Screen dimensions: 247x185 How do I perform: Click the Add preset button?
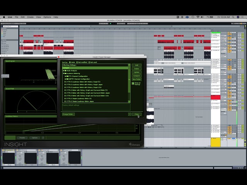(x=137, y=65)
